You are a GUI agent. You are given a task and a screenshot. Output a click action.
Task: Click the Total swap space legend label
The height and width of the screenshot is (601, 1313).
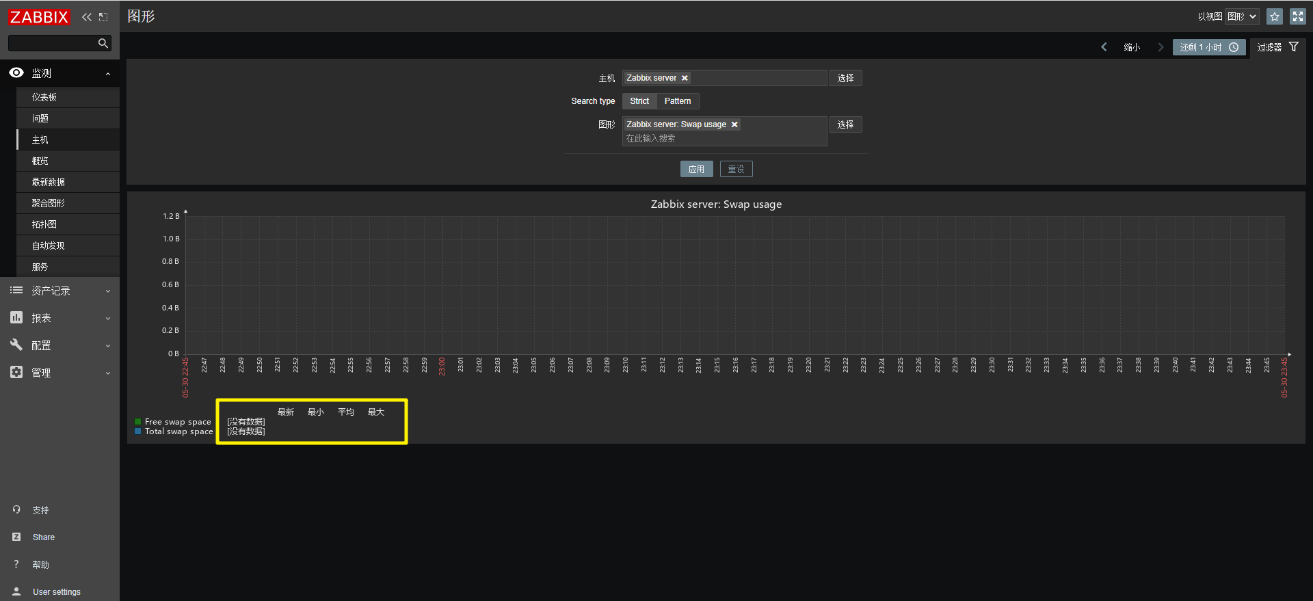coord(179,431)
